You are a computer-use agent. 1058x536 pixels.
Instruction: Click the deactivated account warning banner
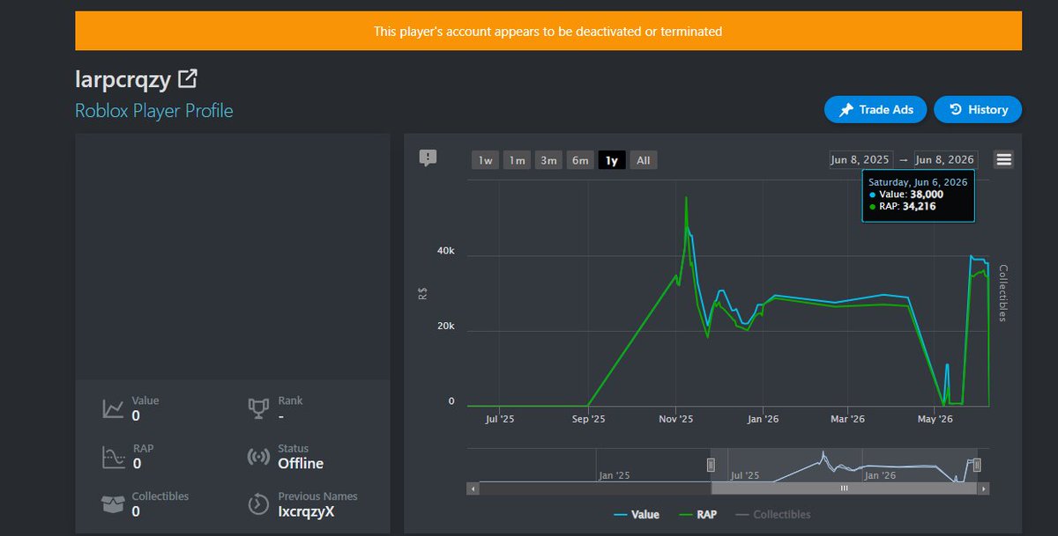[x=548, y=31]
